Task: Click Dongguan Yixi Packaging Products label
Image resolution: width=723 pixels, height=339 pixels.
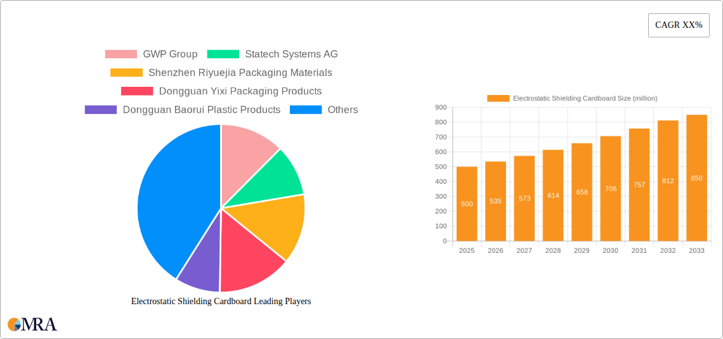Action: [x=240, y=91]
